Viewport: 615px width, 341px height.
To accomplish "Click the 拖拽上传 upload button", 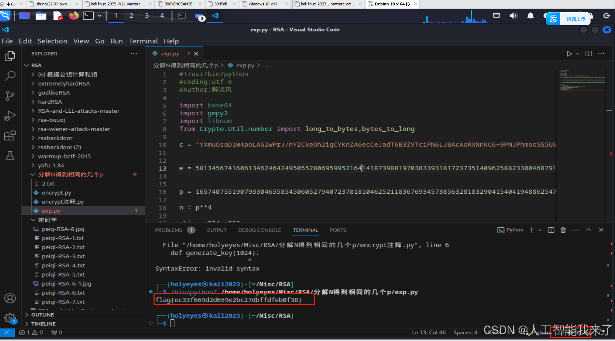I will (568, 19).
